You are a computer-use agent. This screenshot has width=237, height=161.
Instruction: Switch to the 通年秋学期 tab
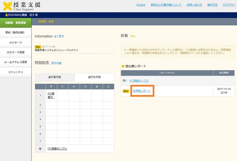pyautogui.click(x=94, y=77)
